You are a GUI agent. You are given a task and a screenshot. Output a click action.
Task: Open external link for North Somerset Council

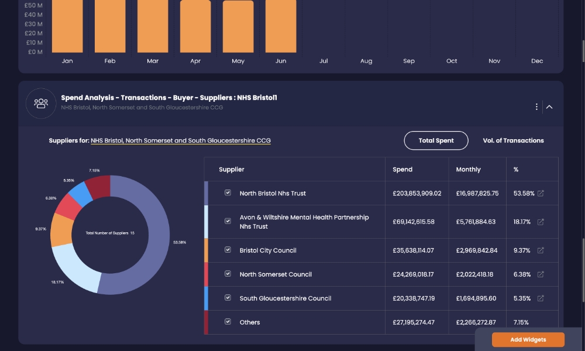[541, 274]
